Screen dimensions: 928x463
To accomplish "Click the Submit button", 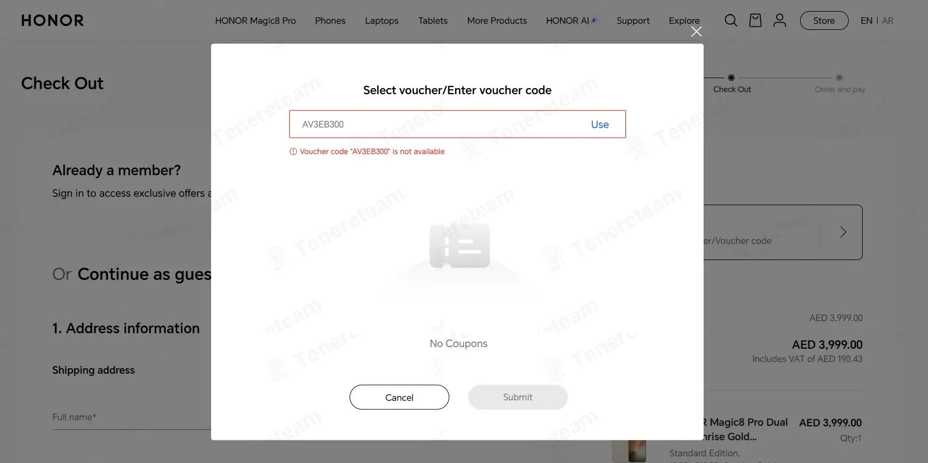I will pyautogui.click(x=517, y=397).
